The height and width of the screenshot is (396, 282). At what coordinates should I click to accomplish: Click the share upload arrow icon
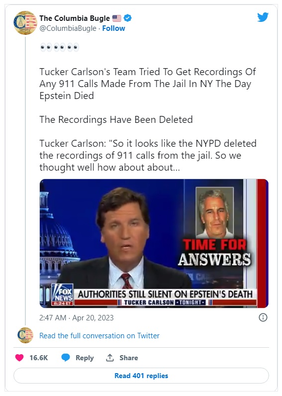tap(110, 358)
